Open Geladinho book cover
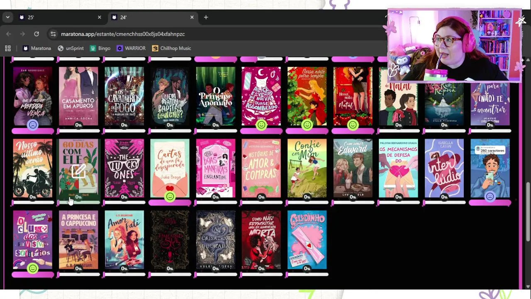 (307, 240)
